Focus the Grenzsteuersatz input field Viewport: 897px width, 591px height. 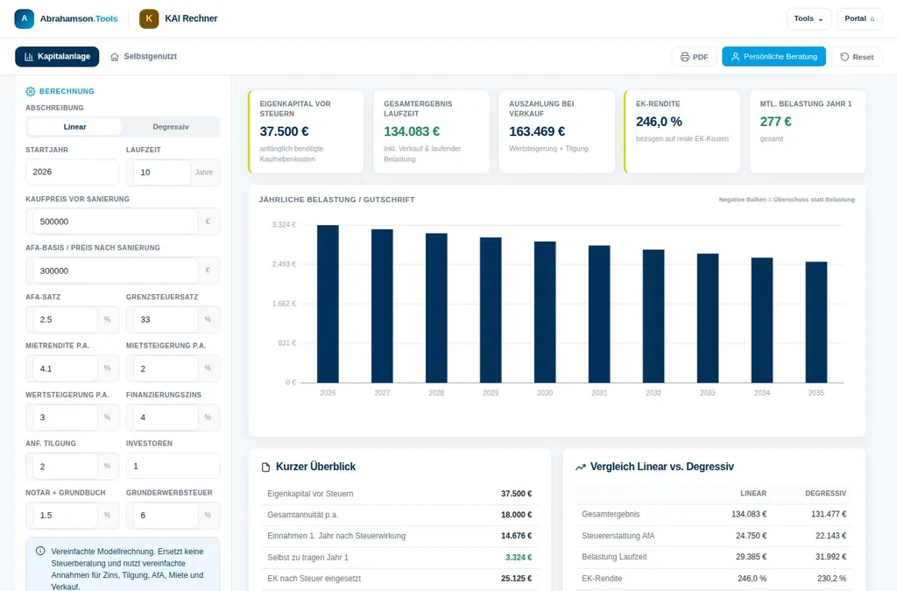[162, 320]
